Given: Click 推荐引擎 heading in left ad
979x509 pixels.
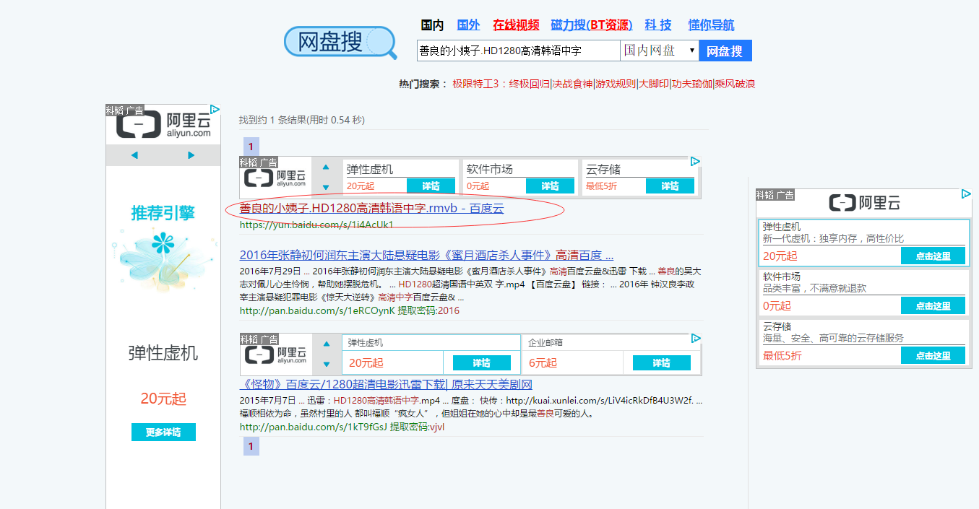Looking at the screenshot, I should (163, 213).
